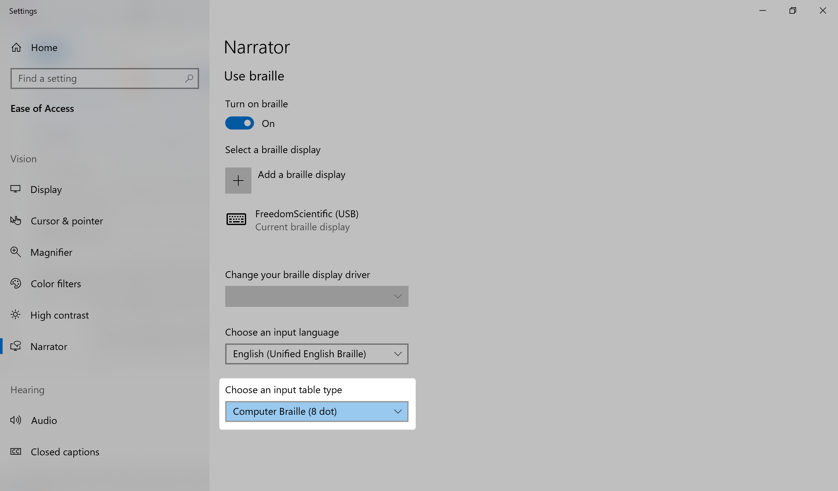
Task: Open Color filters settings page
Action: (56, 284)
